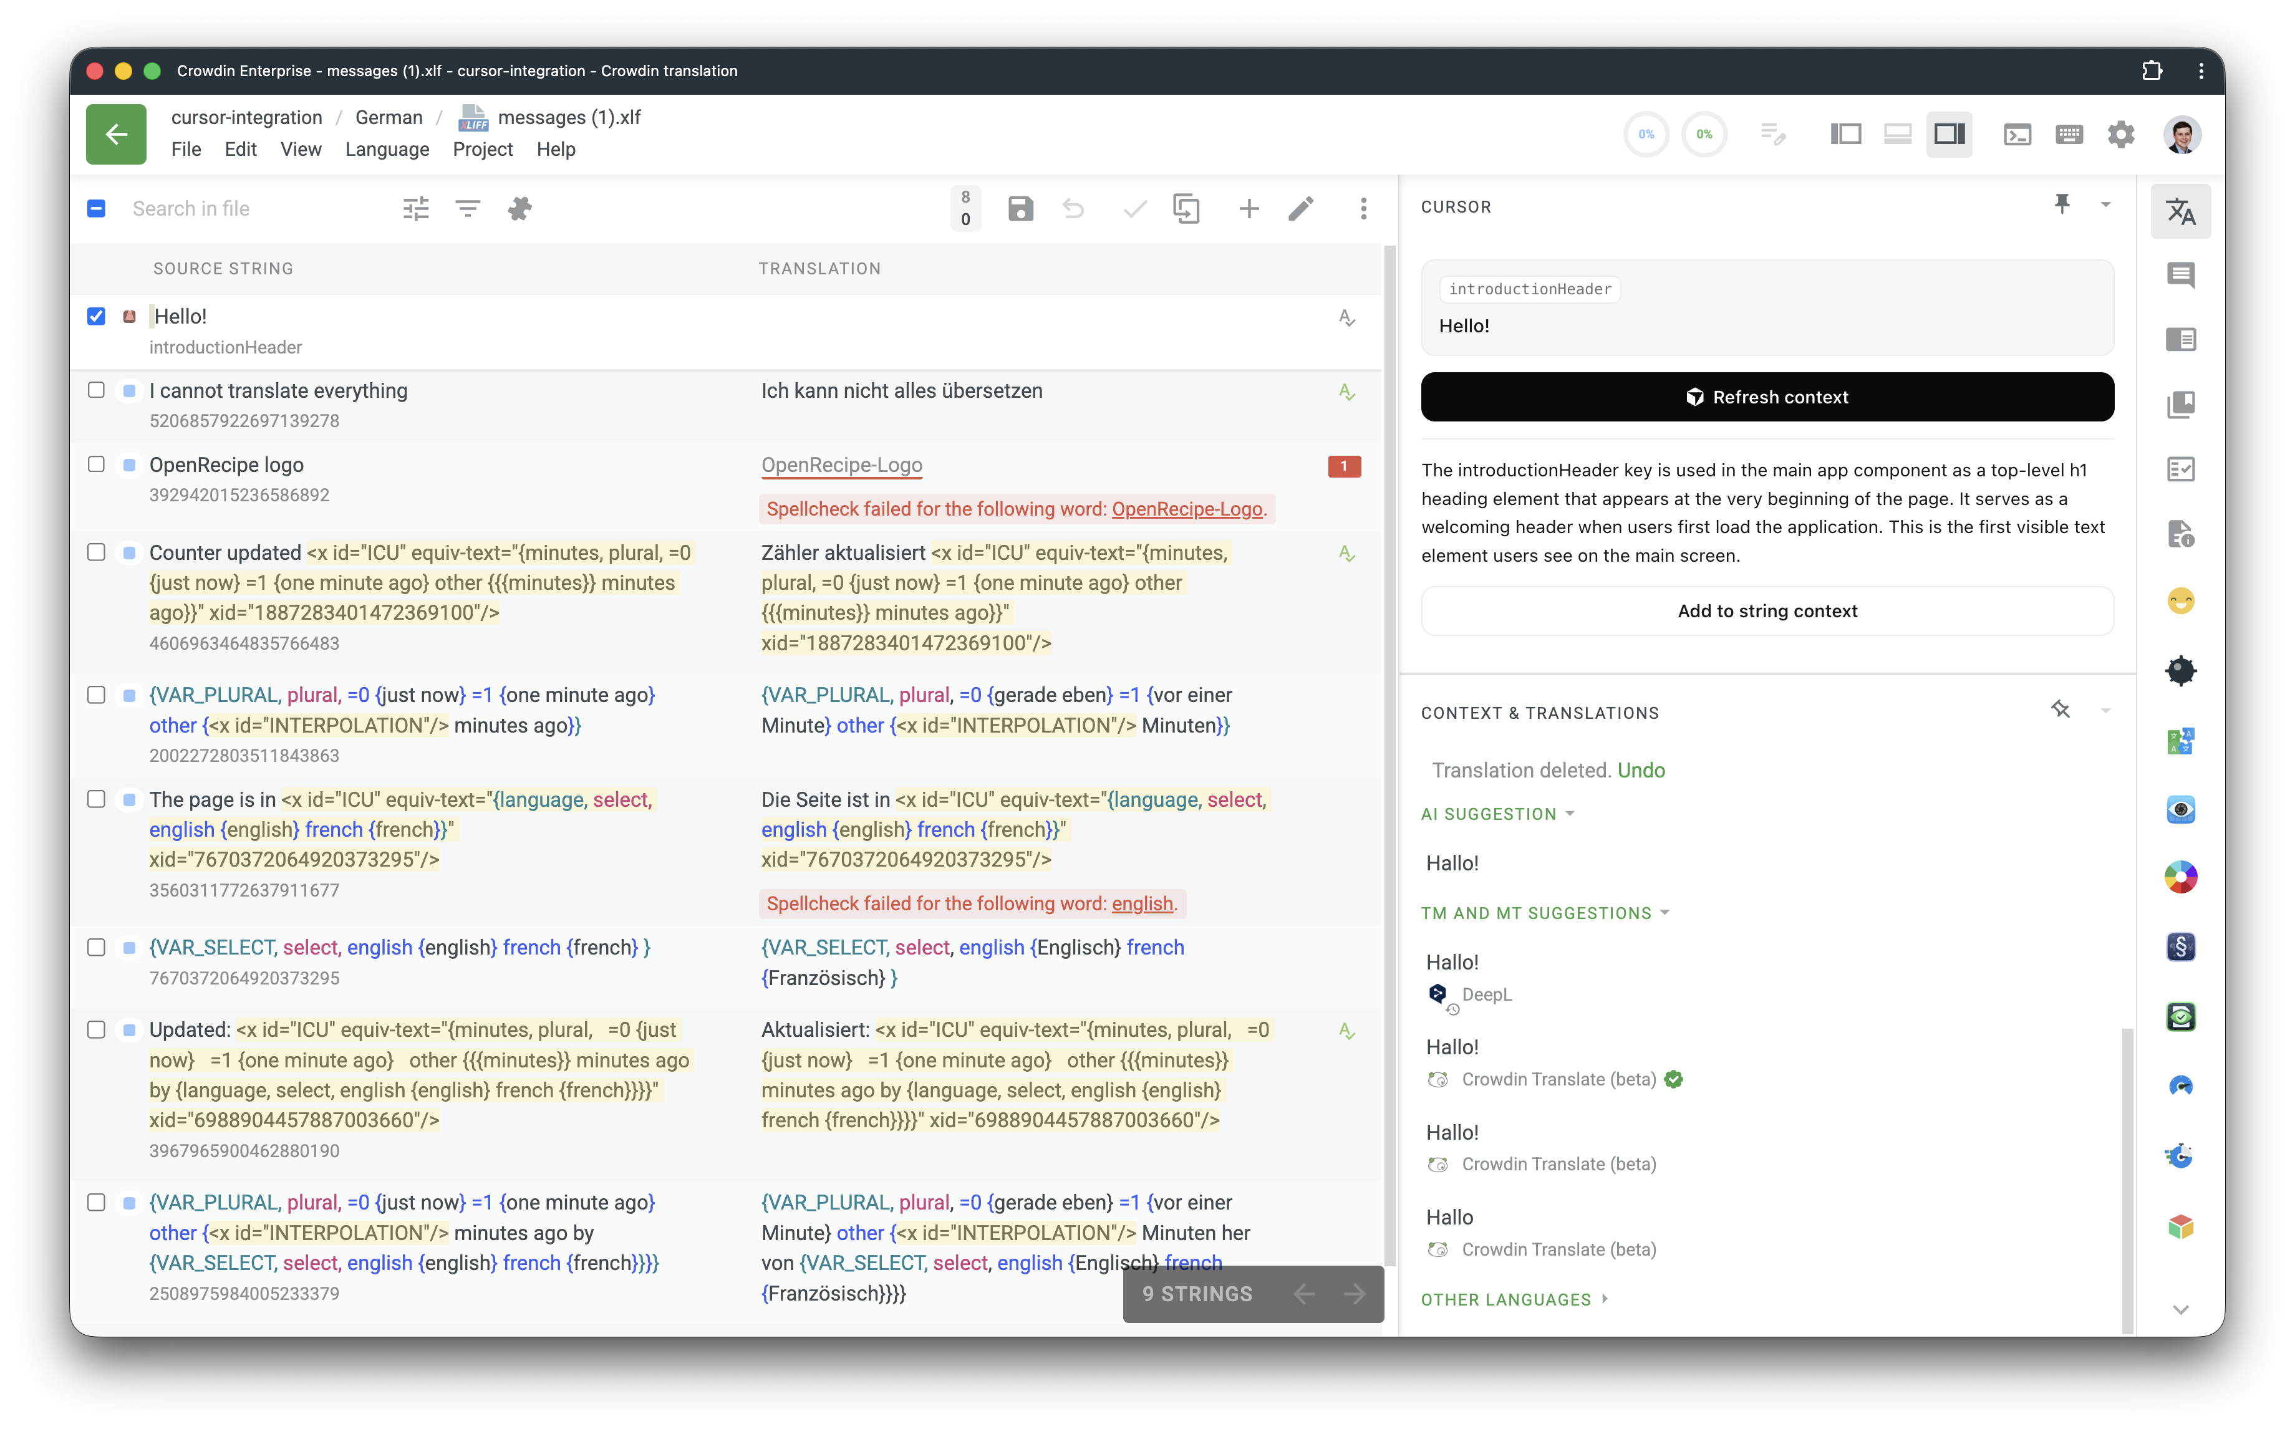
Task: Open the German breadcrumb link
Action: pos(389,117)
